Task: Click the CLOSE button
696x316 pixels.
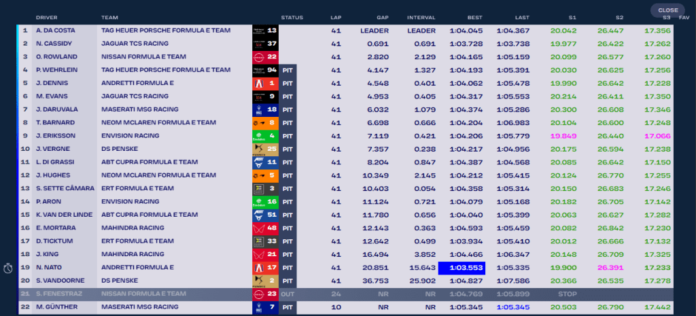Action: pos(667,10)
